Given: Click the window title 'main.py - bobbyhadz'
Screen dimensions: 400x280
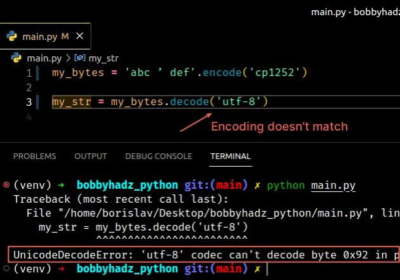Looking at the screenshot, I should coord(356,12).
